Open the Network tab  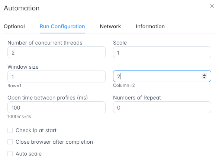(110, 26)
